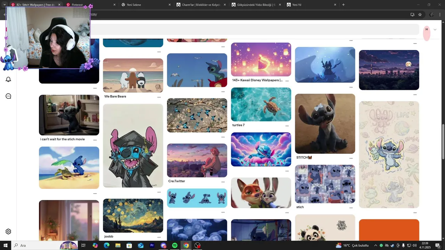
Task: Open more options under graduation Stitch drawing
Action: click(x=159, y=192)
